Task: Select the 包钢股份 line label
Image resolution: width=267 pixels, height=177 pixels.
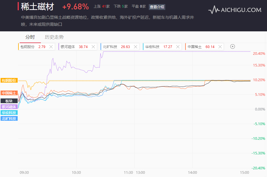Action: [x=9, y=80]
